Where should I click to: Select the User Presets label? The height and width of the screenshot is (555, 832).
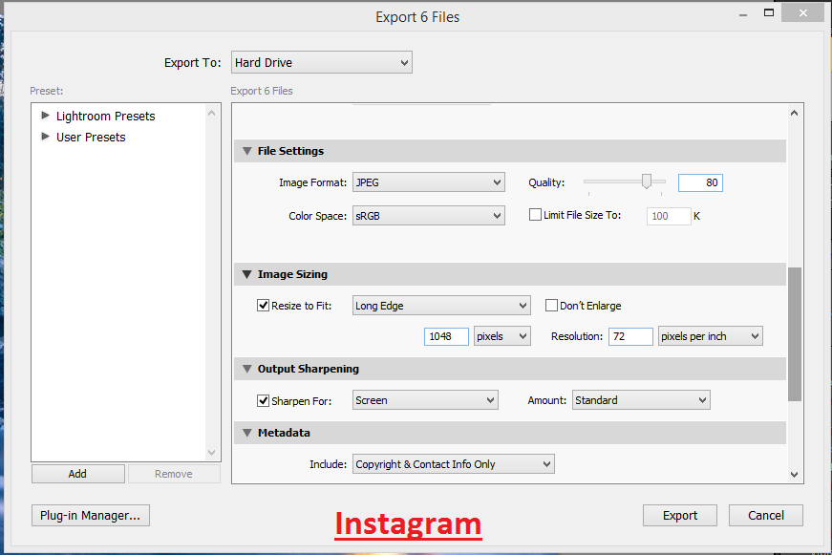click(x=91, y=138)
